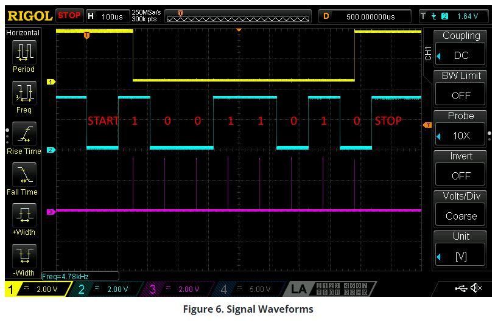This screenshot has height=323, width=498.
Task: Open the Probe 10X ratio setting
Action: (x=460, y=136)
